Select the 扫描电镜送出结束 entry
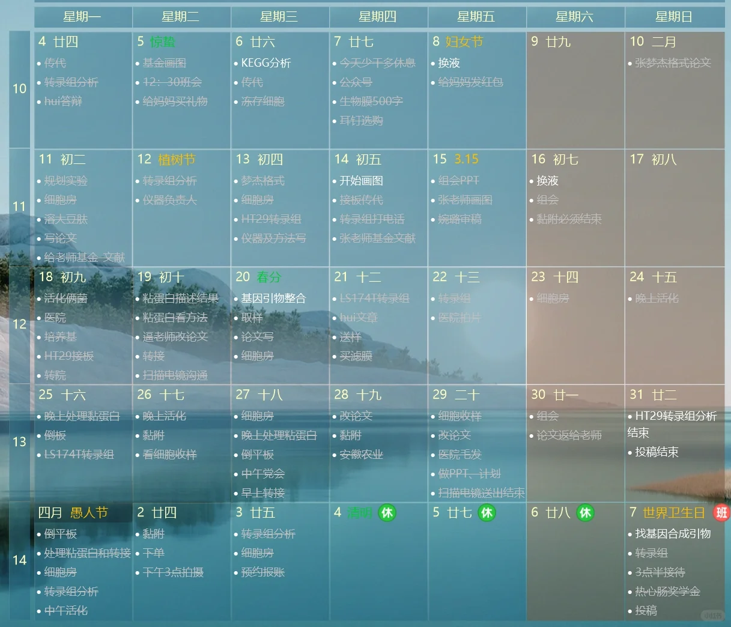Viewport: 731px width, 627px height. [x=482, y=493]
